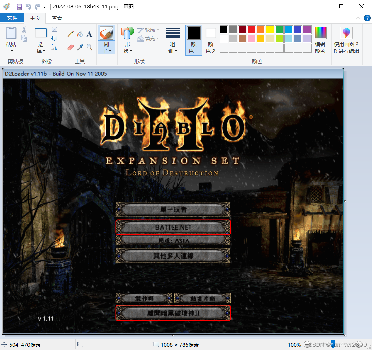
Task: Open Edit colors rainbow icon
Action: 320,33
